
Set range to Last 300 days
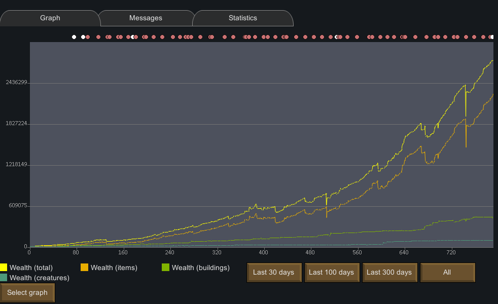tap(389, 272)
